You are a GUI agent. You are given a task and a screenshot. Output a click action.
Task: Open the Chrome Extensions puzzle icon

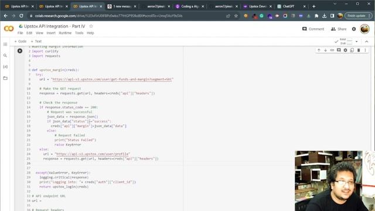point(316,16)
